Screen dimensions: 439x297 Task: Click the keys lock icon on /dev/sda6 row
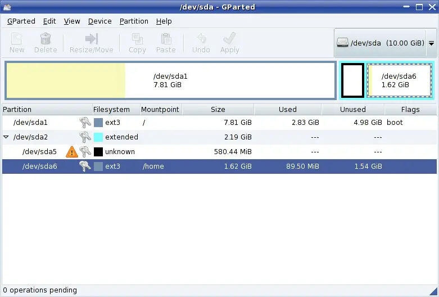85,166
